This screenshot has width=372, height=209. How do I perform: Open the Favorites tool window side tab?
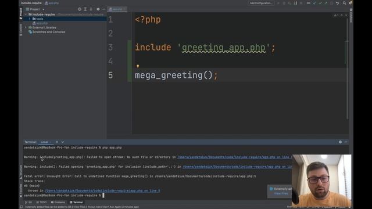pos(21,190)
